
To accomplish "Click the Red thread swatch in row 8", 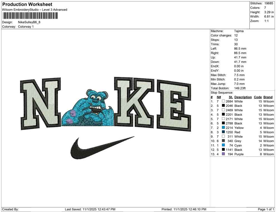I will (x=223, y=132).
